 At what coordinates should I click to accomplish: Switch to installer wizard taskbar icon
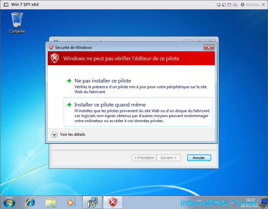pos(92,202)
